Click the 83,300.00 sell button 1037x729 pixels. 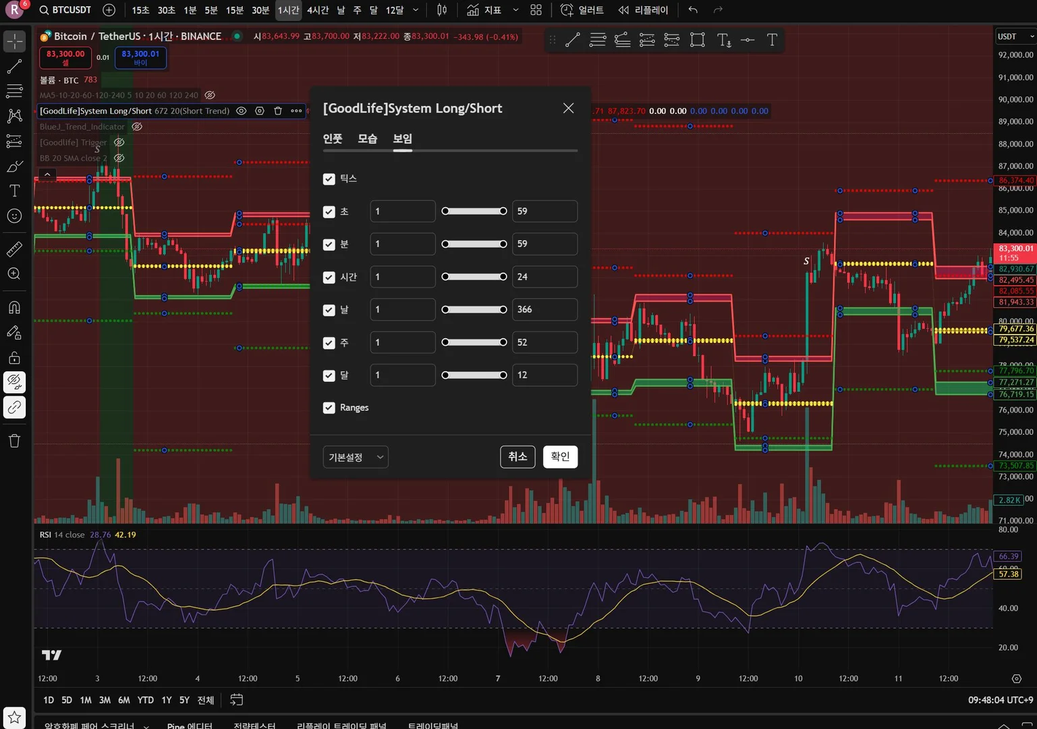65,57
